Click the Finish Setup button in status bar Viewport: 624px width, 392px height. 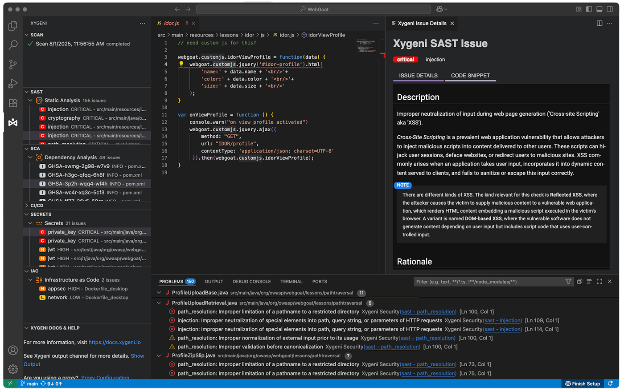click(583, 383)
